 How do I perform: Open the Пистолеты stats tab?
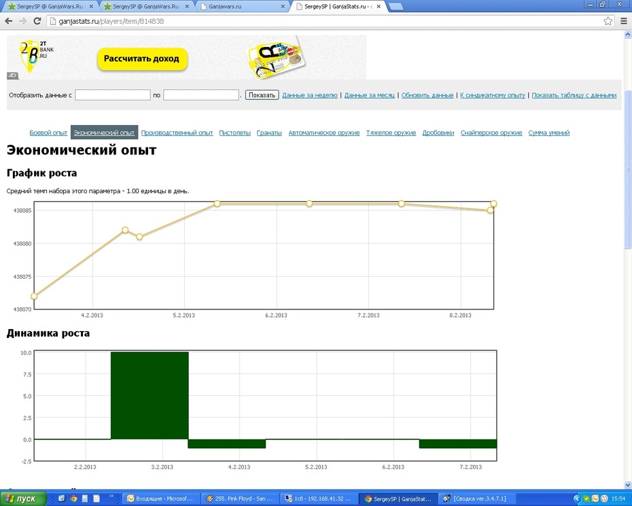tap(235, 133)
